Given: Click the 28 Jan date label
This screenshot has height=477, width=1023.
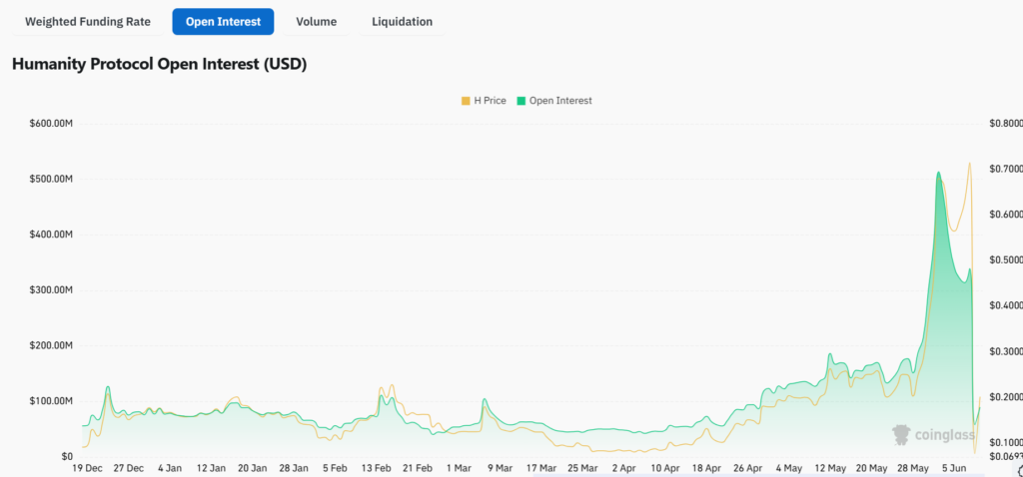Looking at the screenshot, I should (x=294, y=468).
